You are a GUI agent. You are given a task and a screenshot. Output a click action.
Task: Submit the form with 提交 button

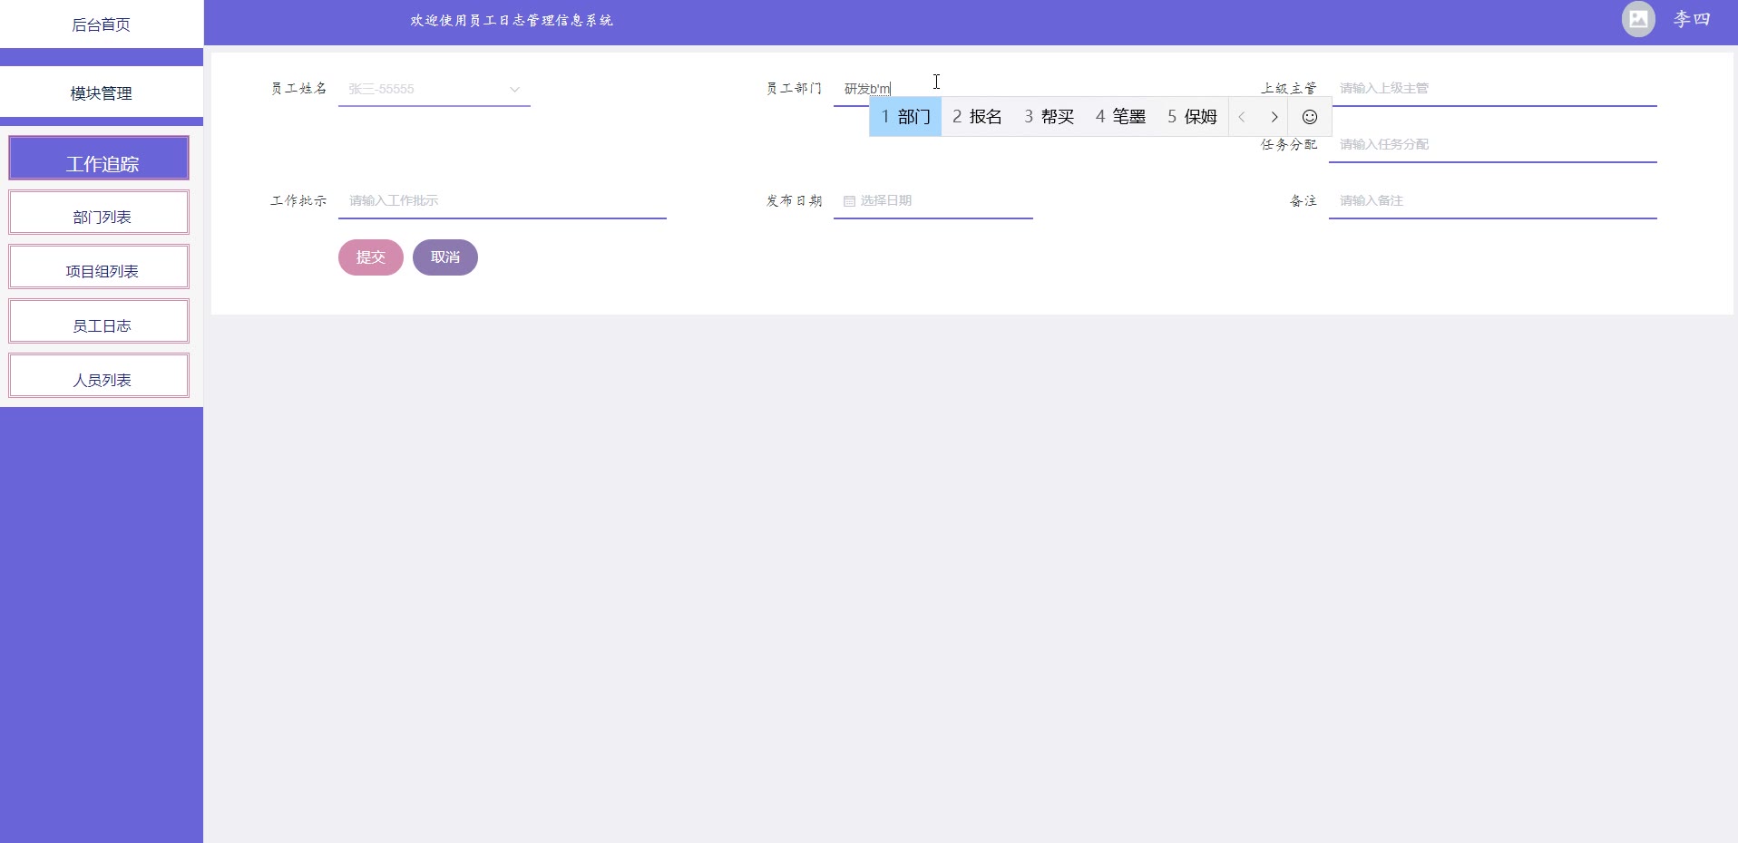pyautogui.click(x=371, y=257)
